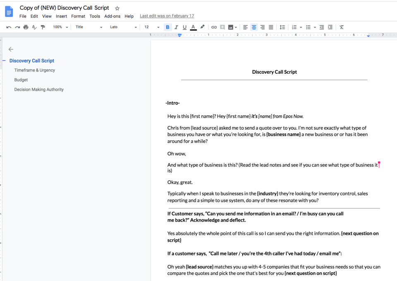Open the Help menu
397x281 pixels.
pos(129,16)
